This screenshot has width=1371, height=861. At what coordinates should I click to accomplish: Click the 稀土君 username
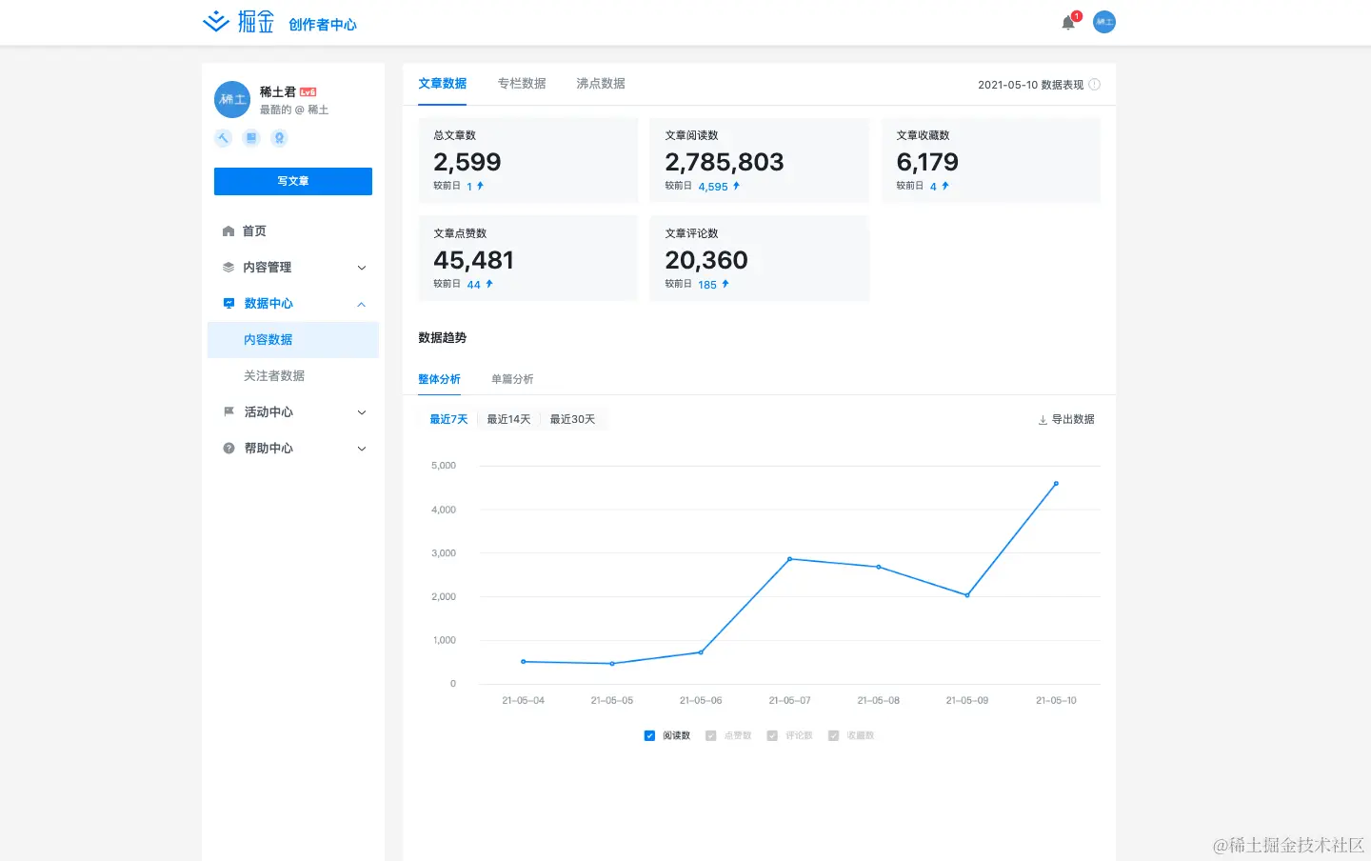point(278,92)
